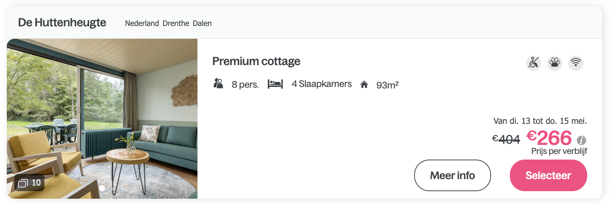The height and width of the screenshot is (210, 612).
Task: Click the white carousel dot indicator
Action: click(x=102, y=188)
